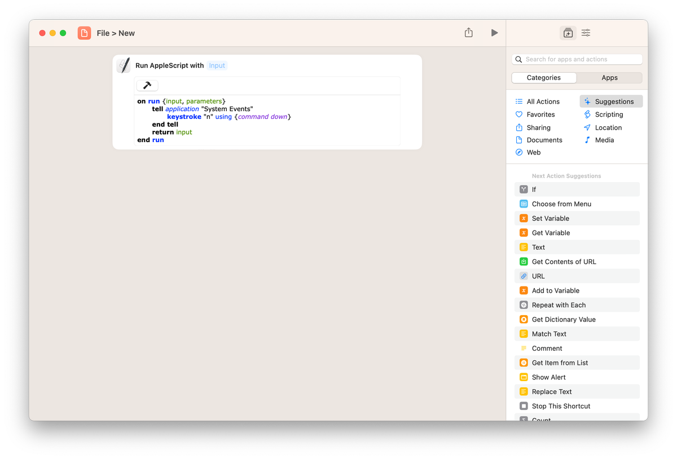The width and height of the screenshot is (677, 459).
Task: Switch to the Categories tab
Action: tap(544, 78)
